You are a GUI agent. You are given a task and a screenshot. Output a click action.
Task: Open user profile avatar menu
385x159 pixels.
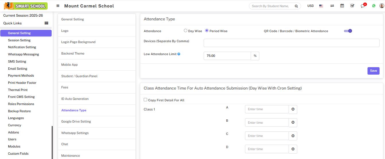click(x=381, y=6)
